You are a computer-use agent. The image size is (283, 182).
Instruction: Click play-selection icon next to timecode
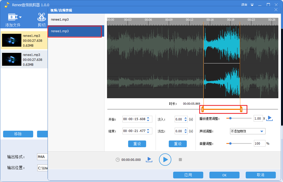(x=149, y=160)
